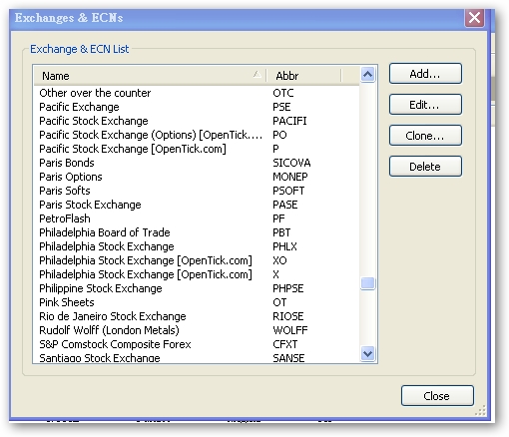Select 'Other over the counter' row
The image size is (509, 437).
coord(197,93)
